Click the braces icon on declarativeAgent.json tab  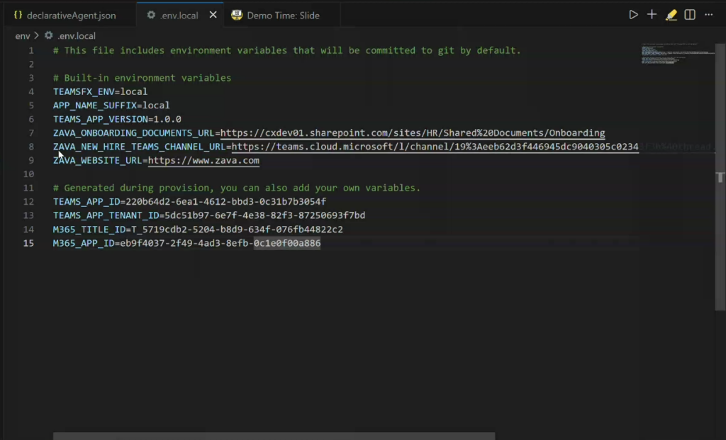pos(18,15)
